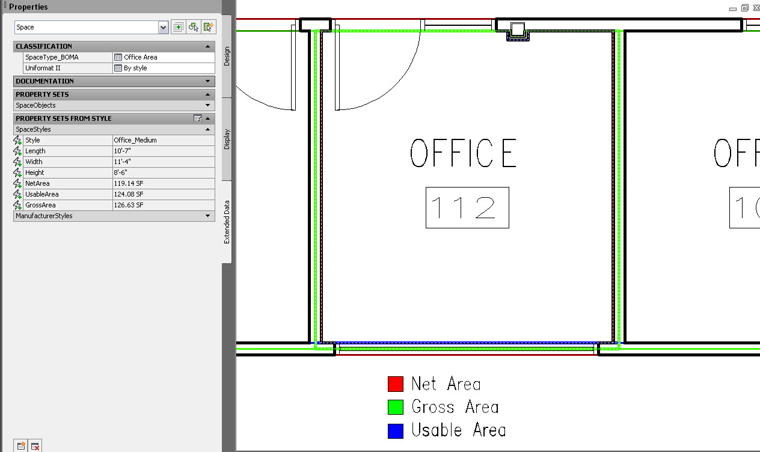The width and height of the screenshot is (760, 452).
Task: Click the Quick Select icon
Action: [x=209, y=27]
